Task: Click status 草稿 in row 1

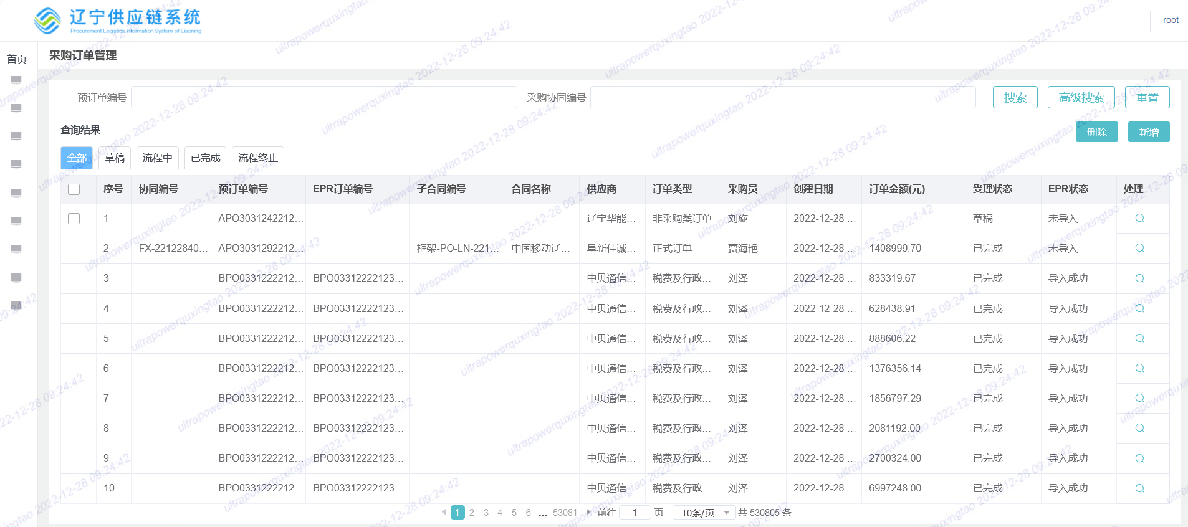Action: point(983,218)
